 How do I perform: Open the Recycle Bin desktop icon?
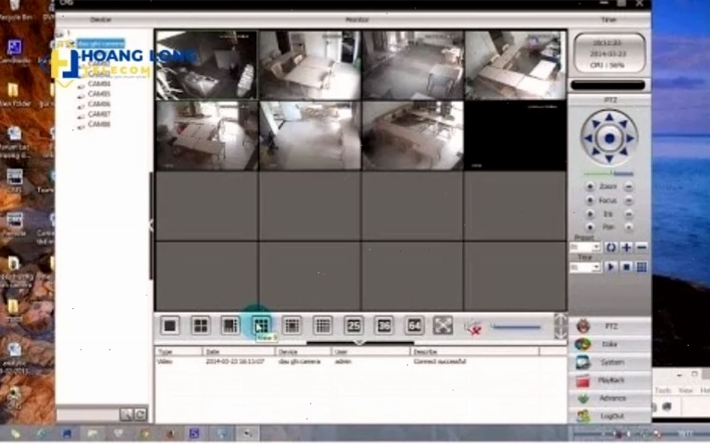(x=14, y=10)
